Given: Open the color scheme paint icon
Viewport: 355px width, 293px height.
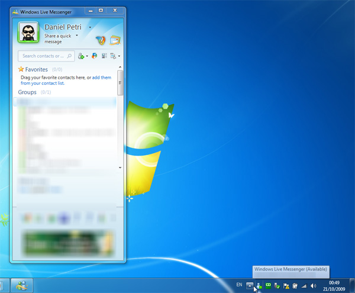Looking at the screenshot, I should click(95, 56).
